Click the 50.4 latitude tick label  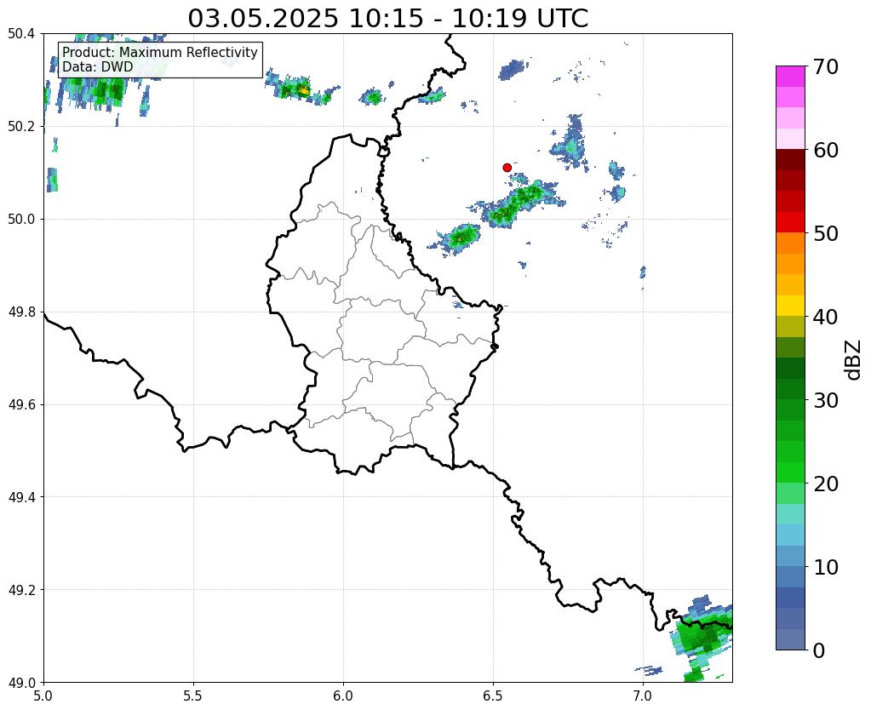tap(21, 33)
